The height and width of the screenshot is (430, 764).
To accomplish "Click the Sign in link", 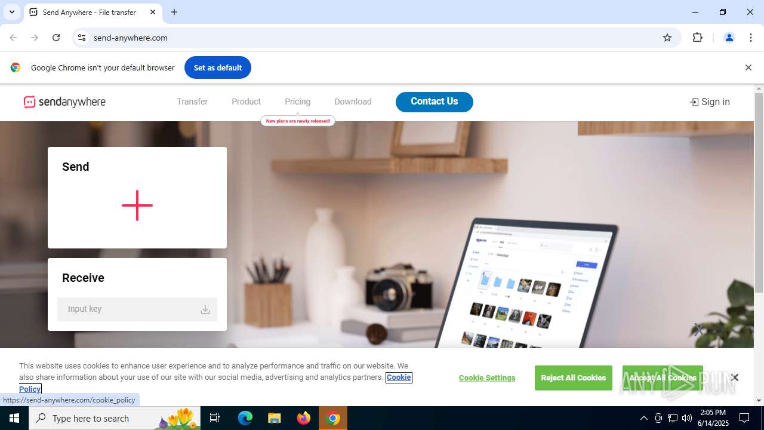I will click(x=710, y=102).
